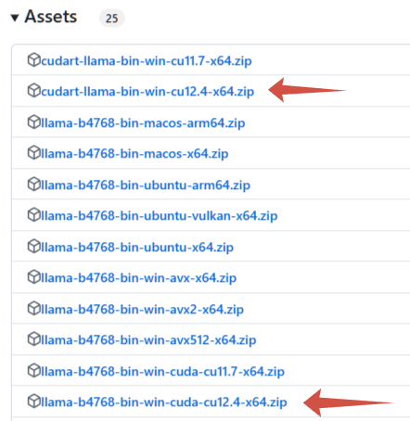Click package icon beside win-avx512 zip
The height and width of the screenshot is (421, 410).
[x=34, y=339]
